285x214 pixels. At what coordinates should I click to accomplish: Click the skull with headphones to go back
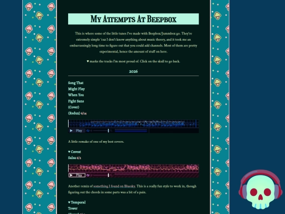pos(261,189)
